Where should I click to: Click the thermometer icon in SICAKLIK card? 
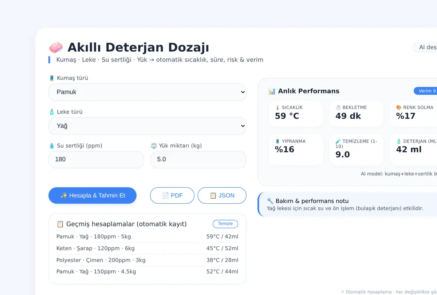[x=277, y=107]
